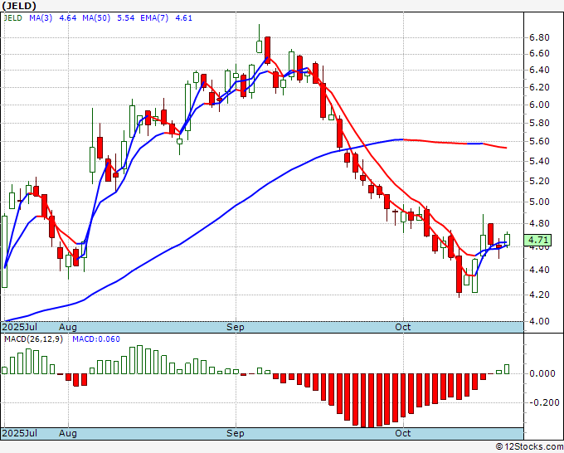
Task: Click the MACD(26,12,9) indicator label
Action: [x=33, y=339]
